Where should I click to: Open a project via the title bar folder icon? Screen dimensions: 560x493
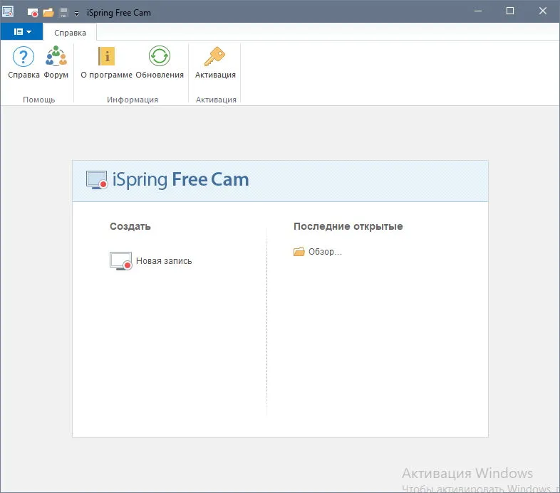pos(48,13)
